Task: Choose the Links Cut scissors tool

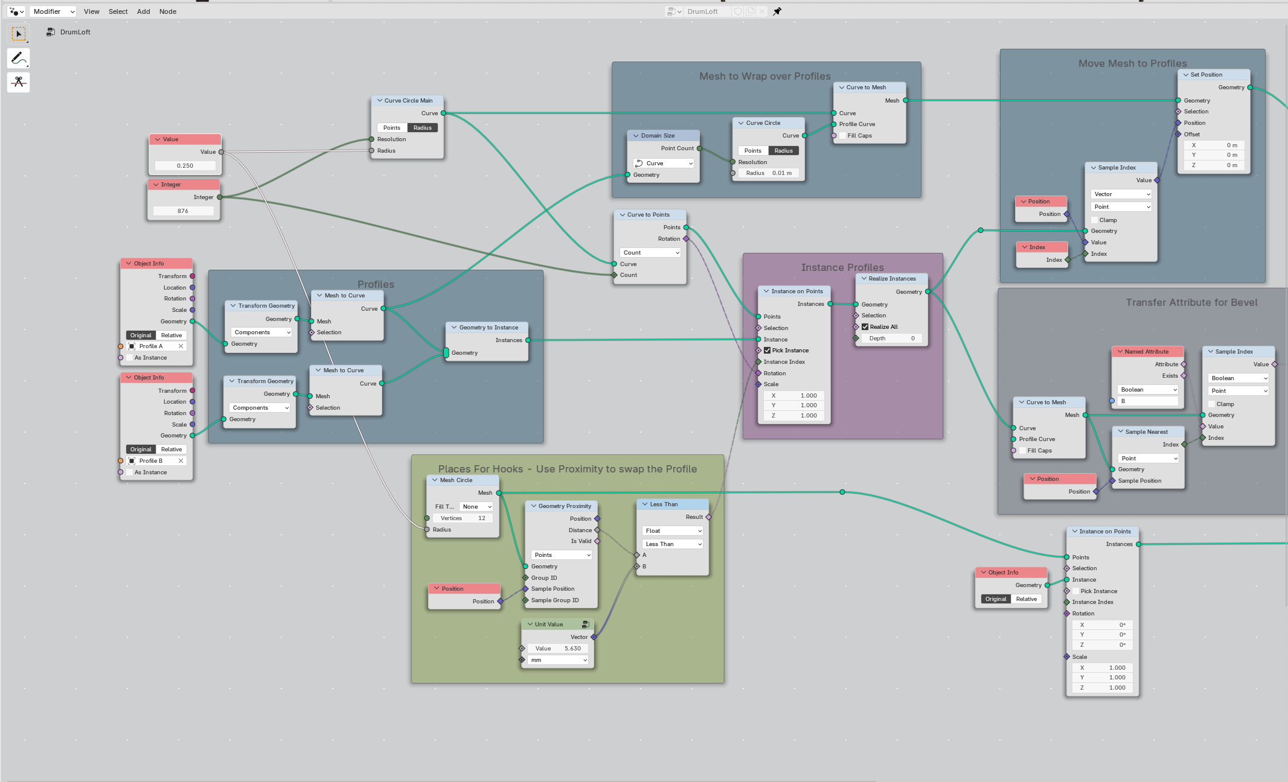Action: (x=19, y=82)
